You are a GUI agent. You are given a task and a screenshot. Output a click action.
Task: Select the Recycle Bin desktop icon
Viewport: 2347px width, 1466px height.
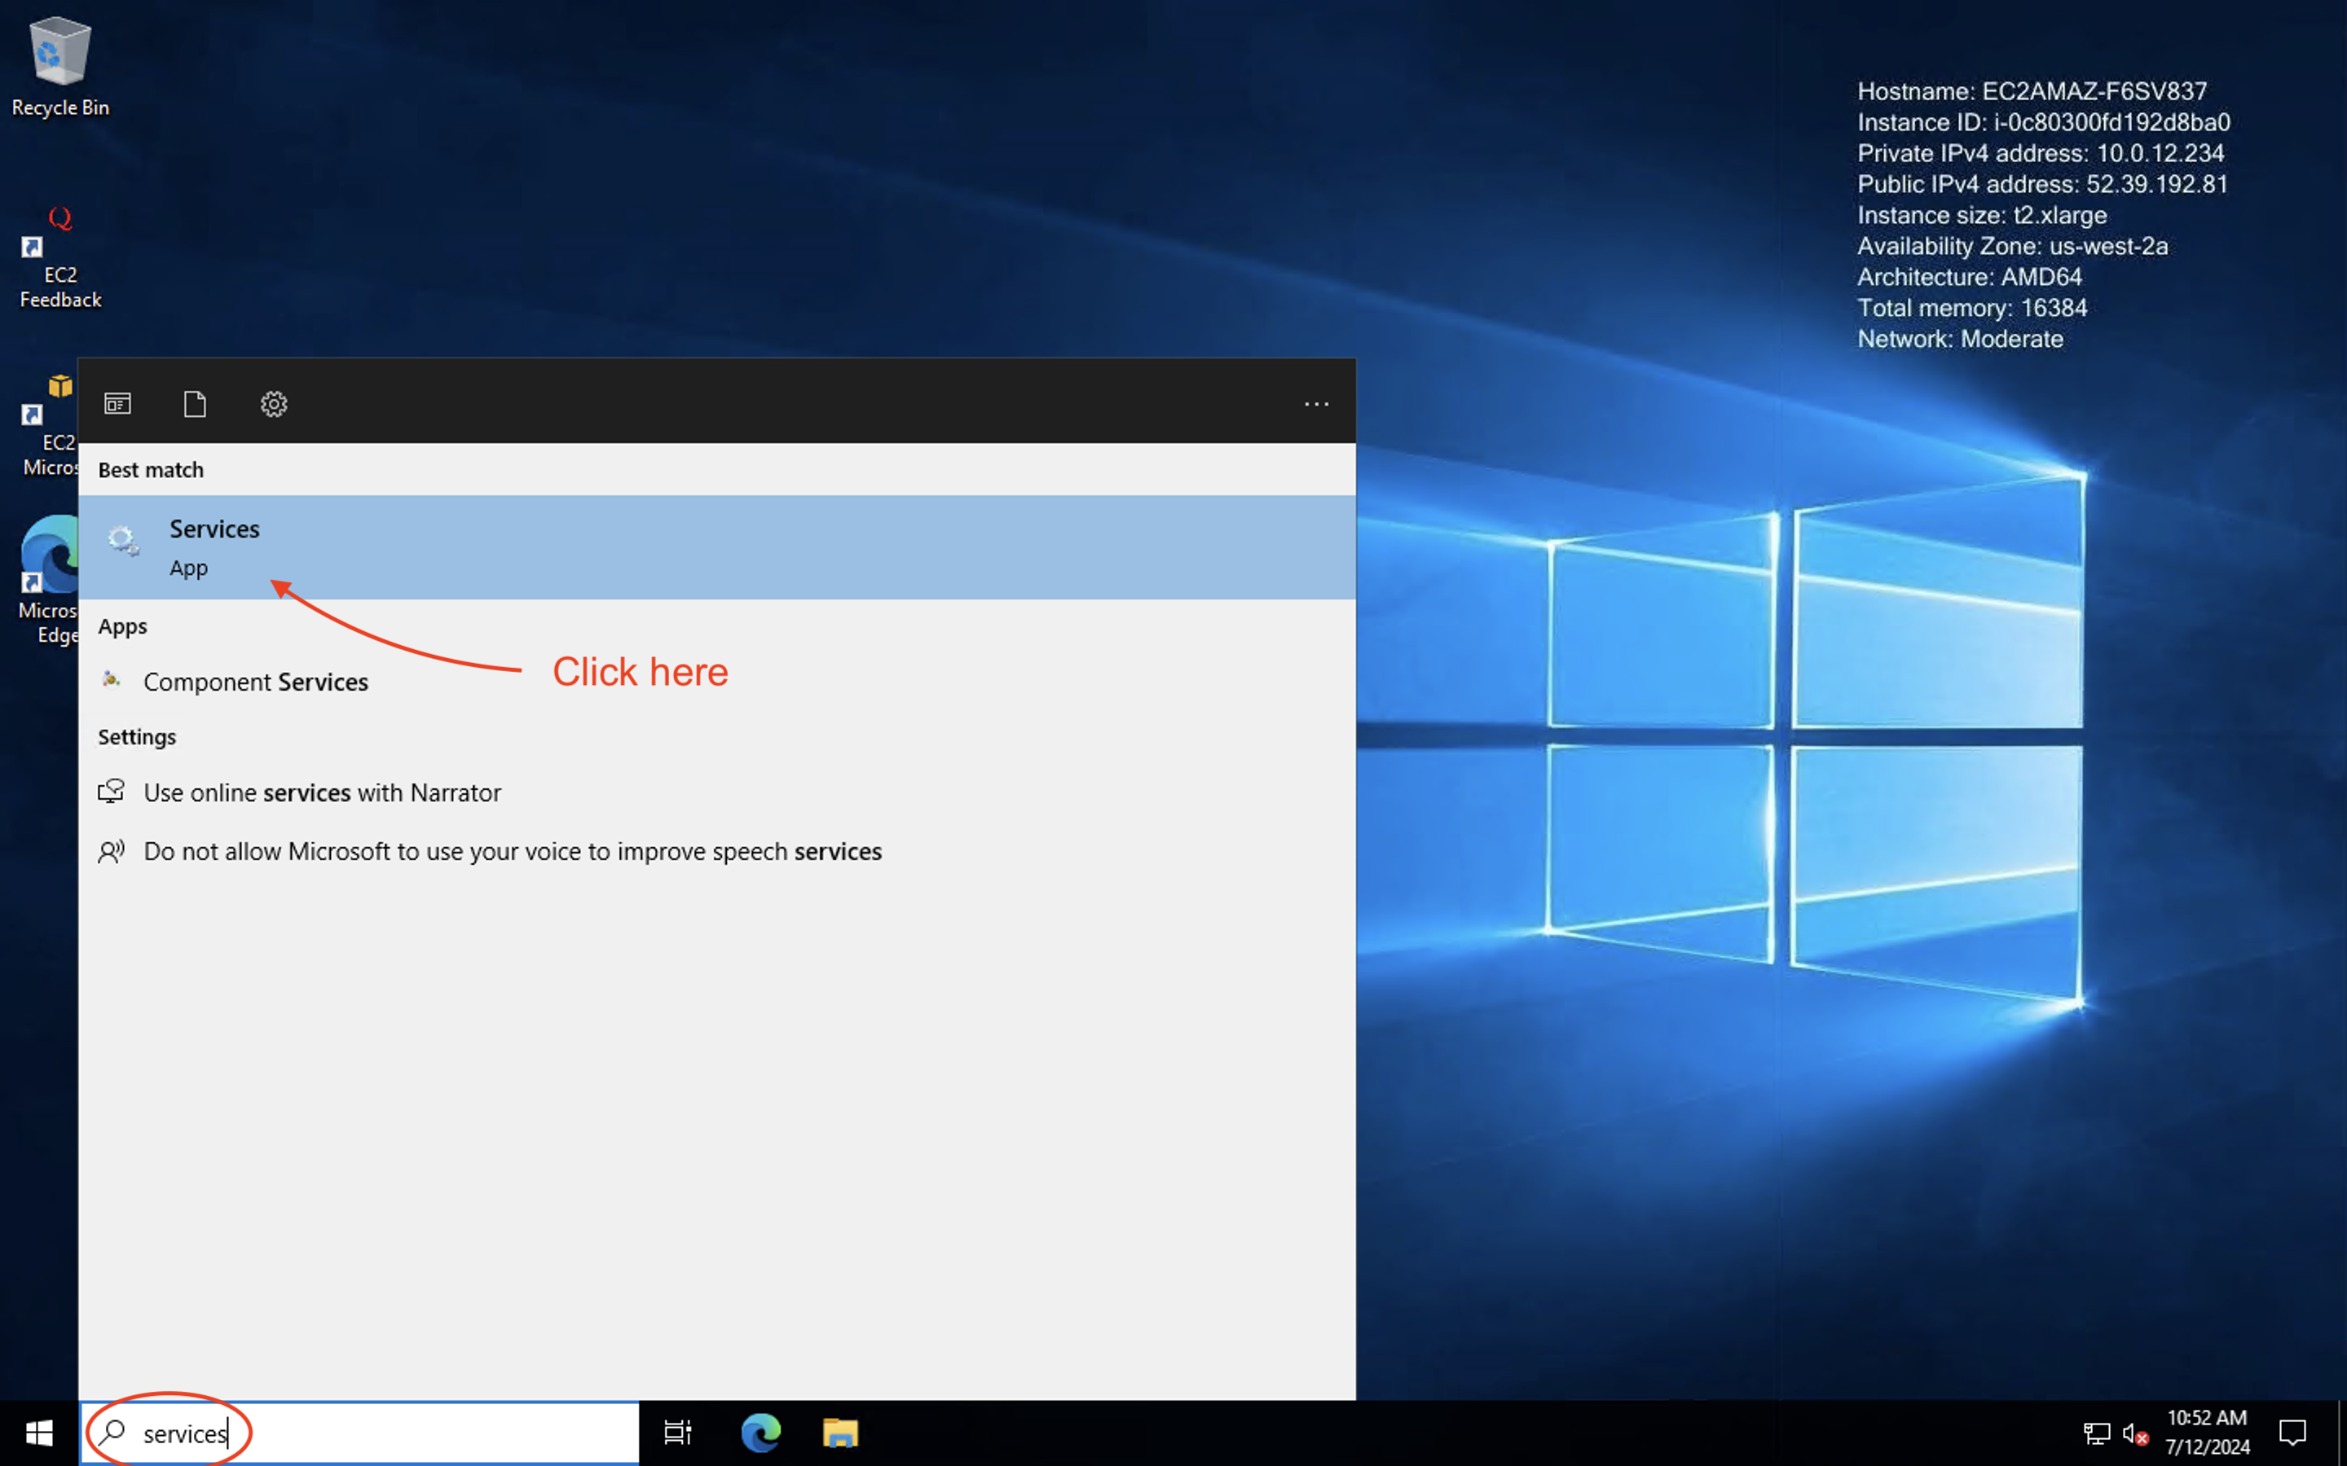point(60,68)
